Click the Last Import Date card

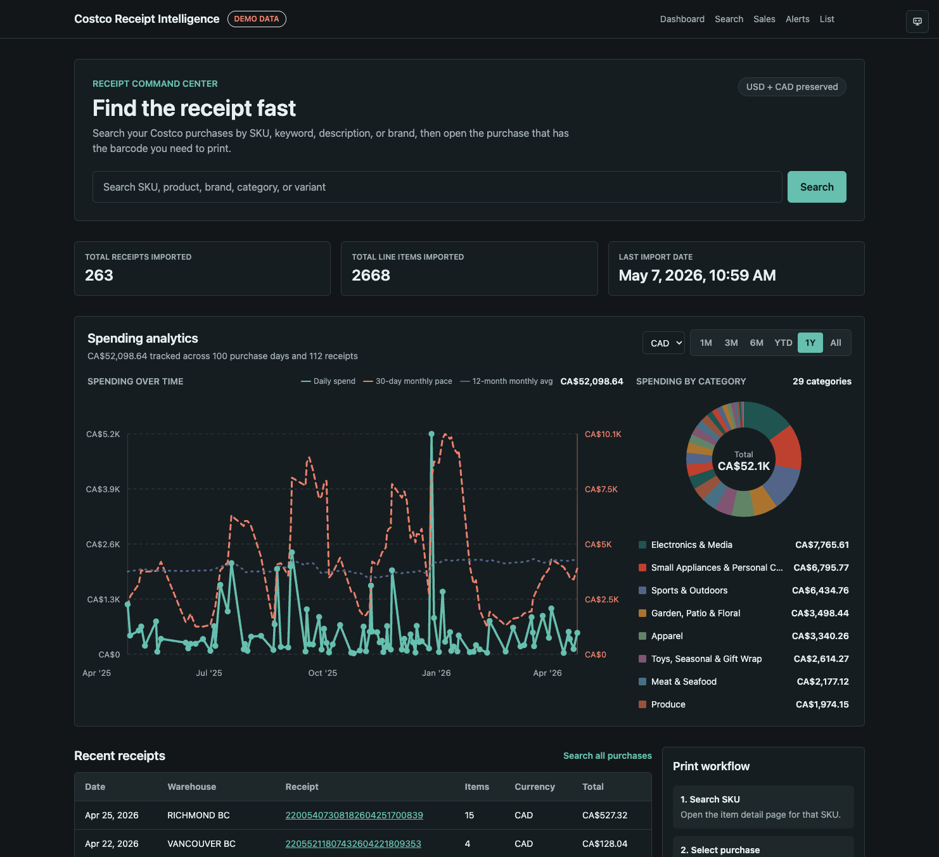[x=736, y=269]
